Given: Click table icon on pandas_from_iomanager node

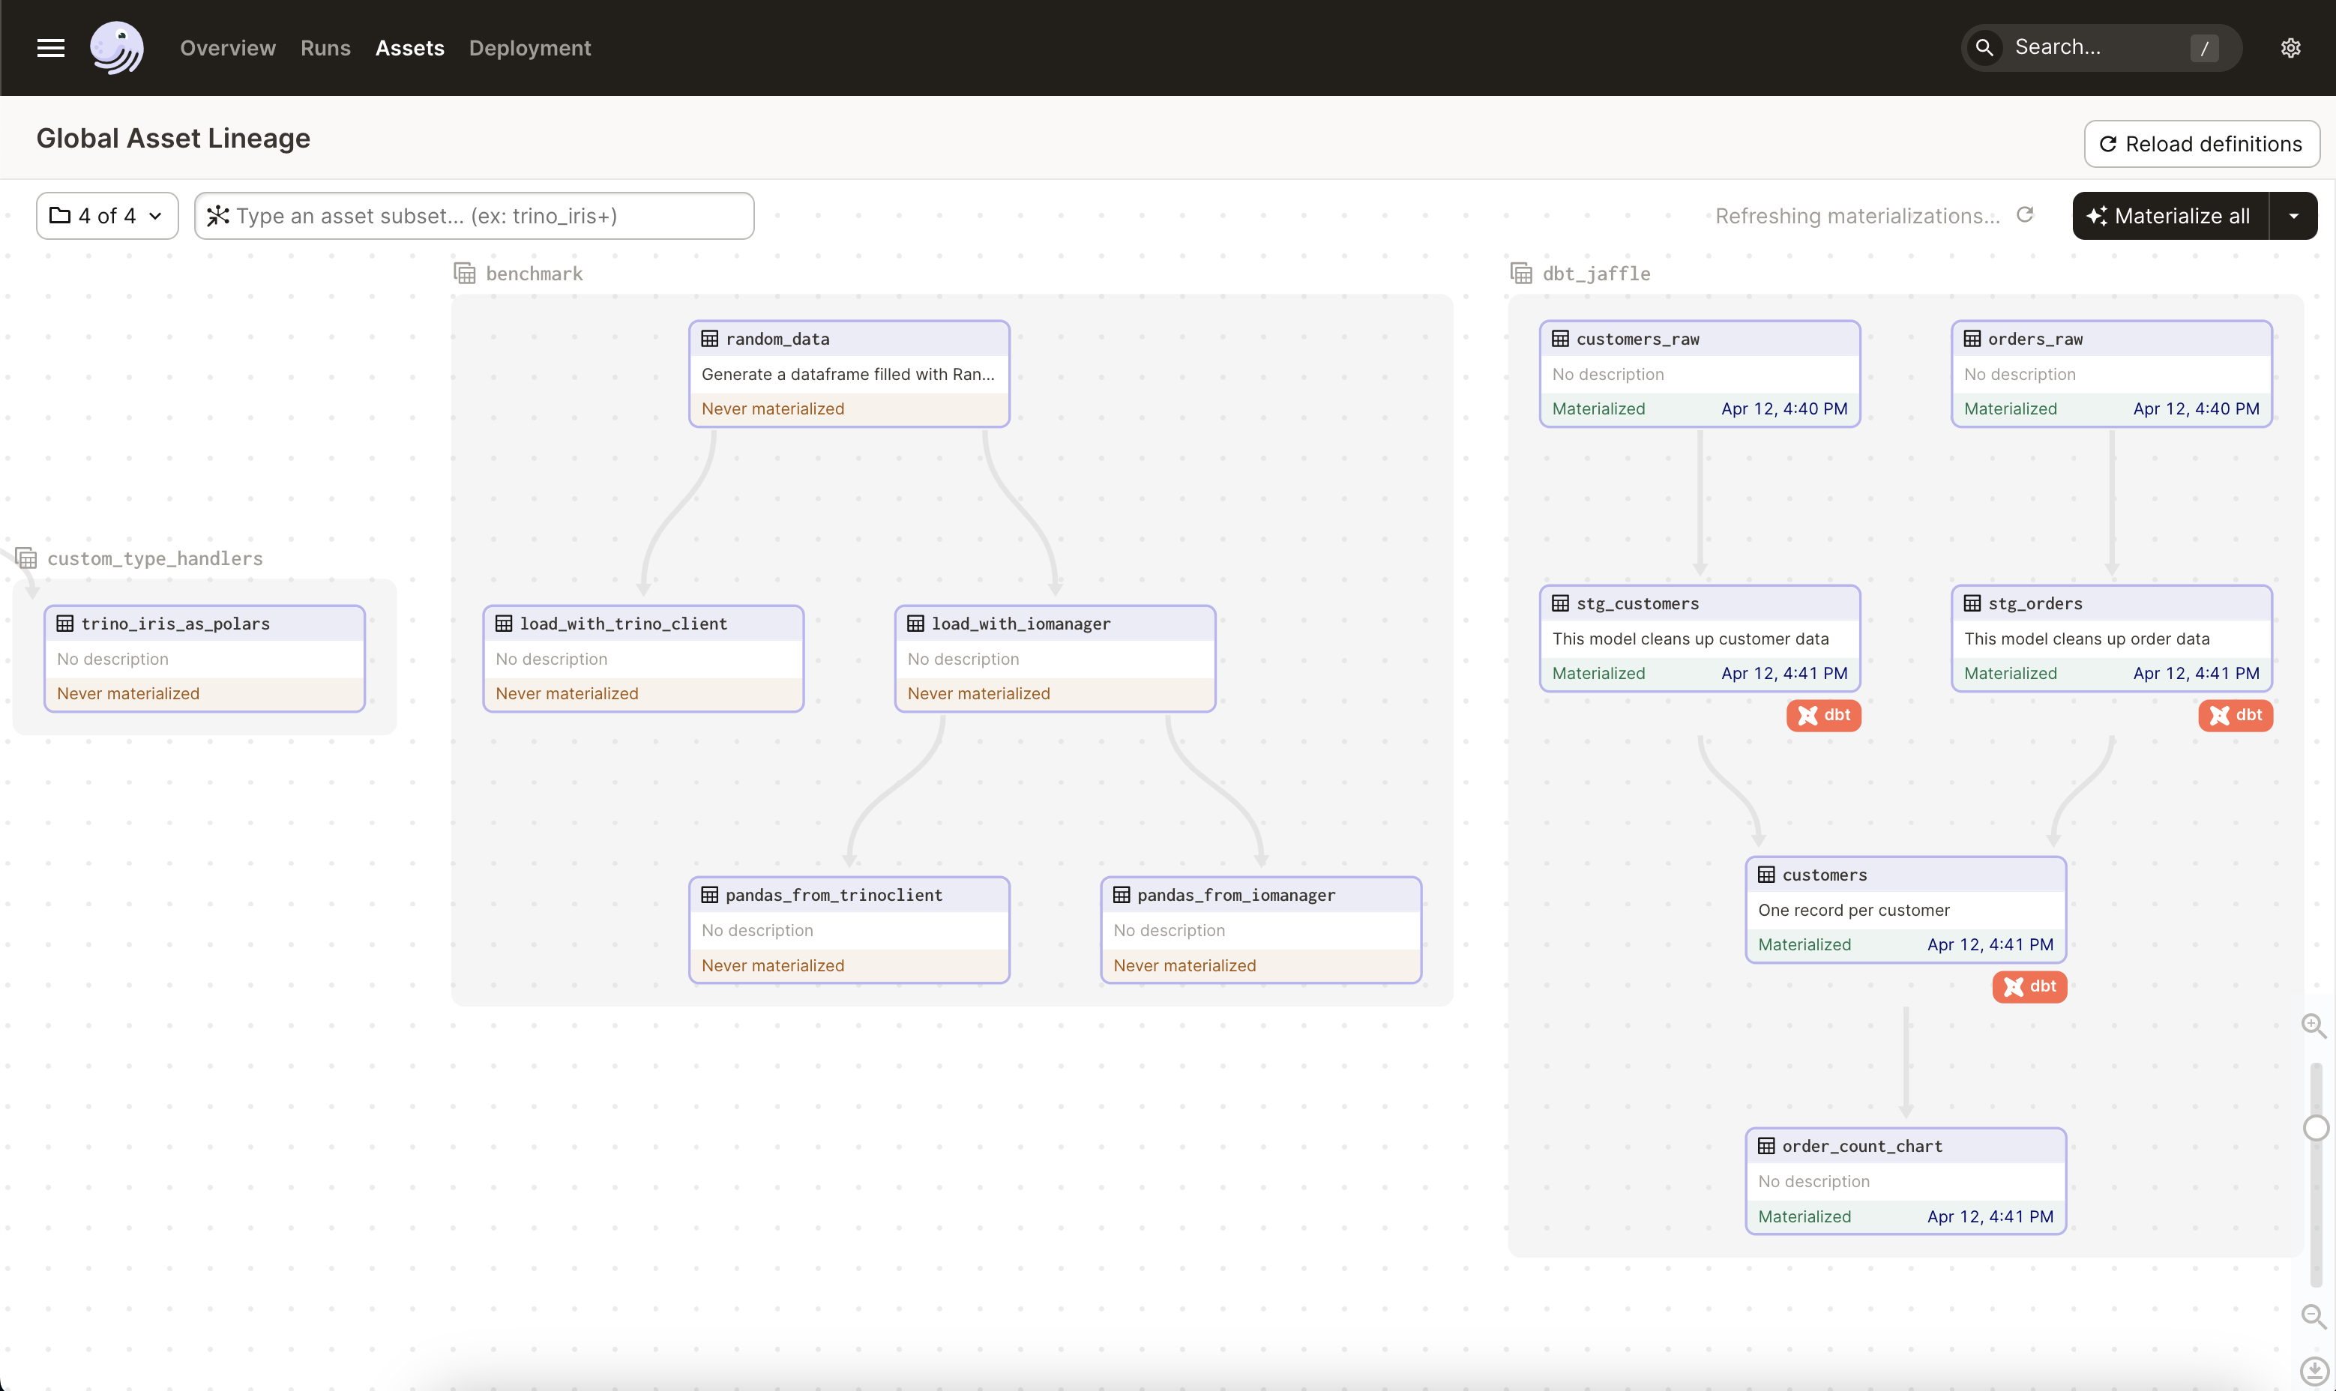Looking at the screenshot, I should coord(1122,894).
